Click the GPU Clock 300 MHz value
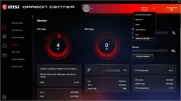Image resolution: width=181 pixels, height=101 pixels. (x=170, y=80)
